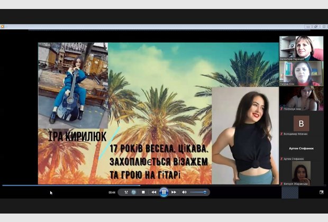Click the player icon in the title bar
The image size is (328, 222).
click(x=3, y=26)
